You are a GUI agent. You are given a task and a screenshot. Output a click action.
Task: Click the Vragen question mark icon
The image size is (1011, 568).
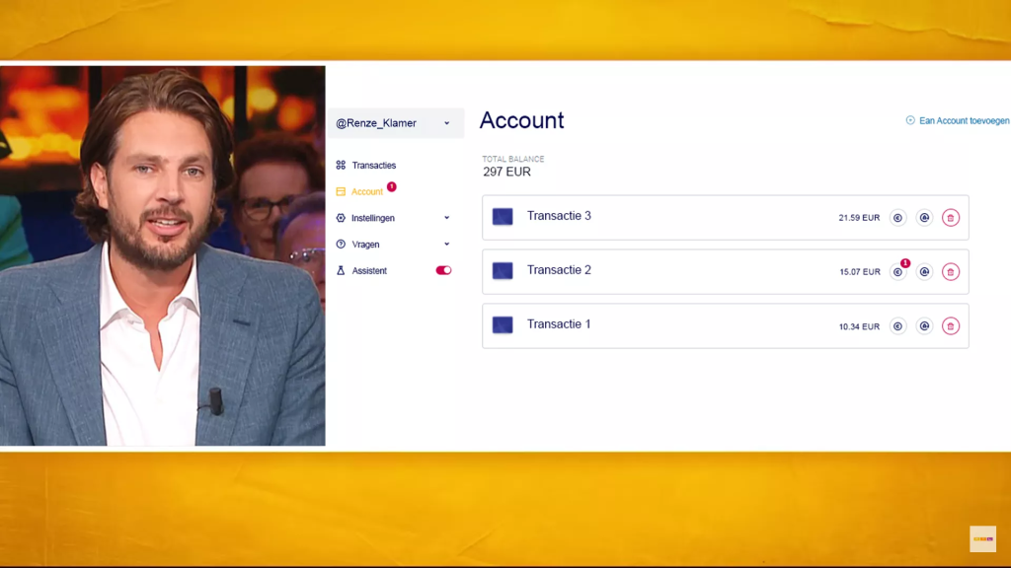(341, 245)
